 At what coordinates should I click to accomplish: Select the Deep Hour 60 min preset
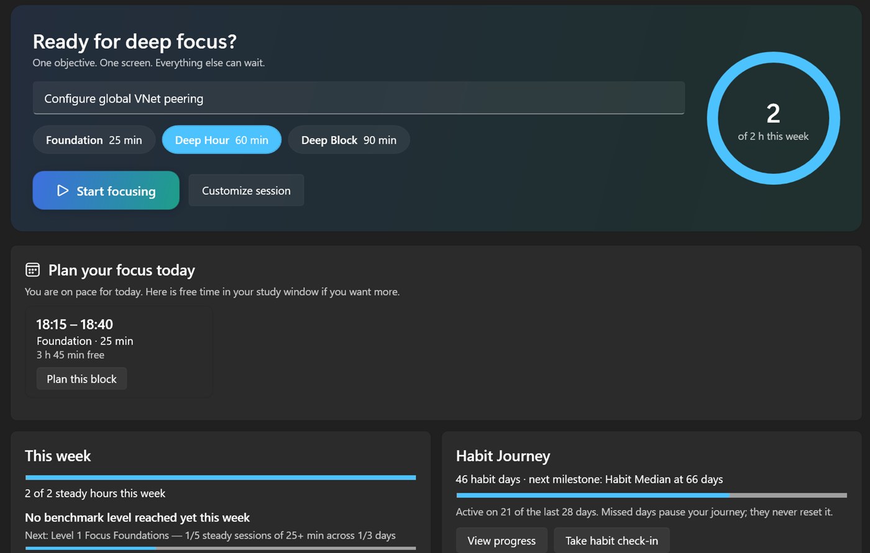pyautogui.click(x=221, y=140)
